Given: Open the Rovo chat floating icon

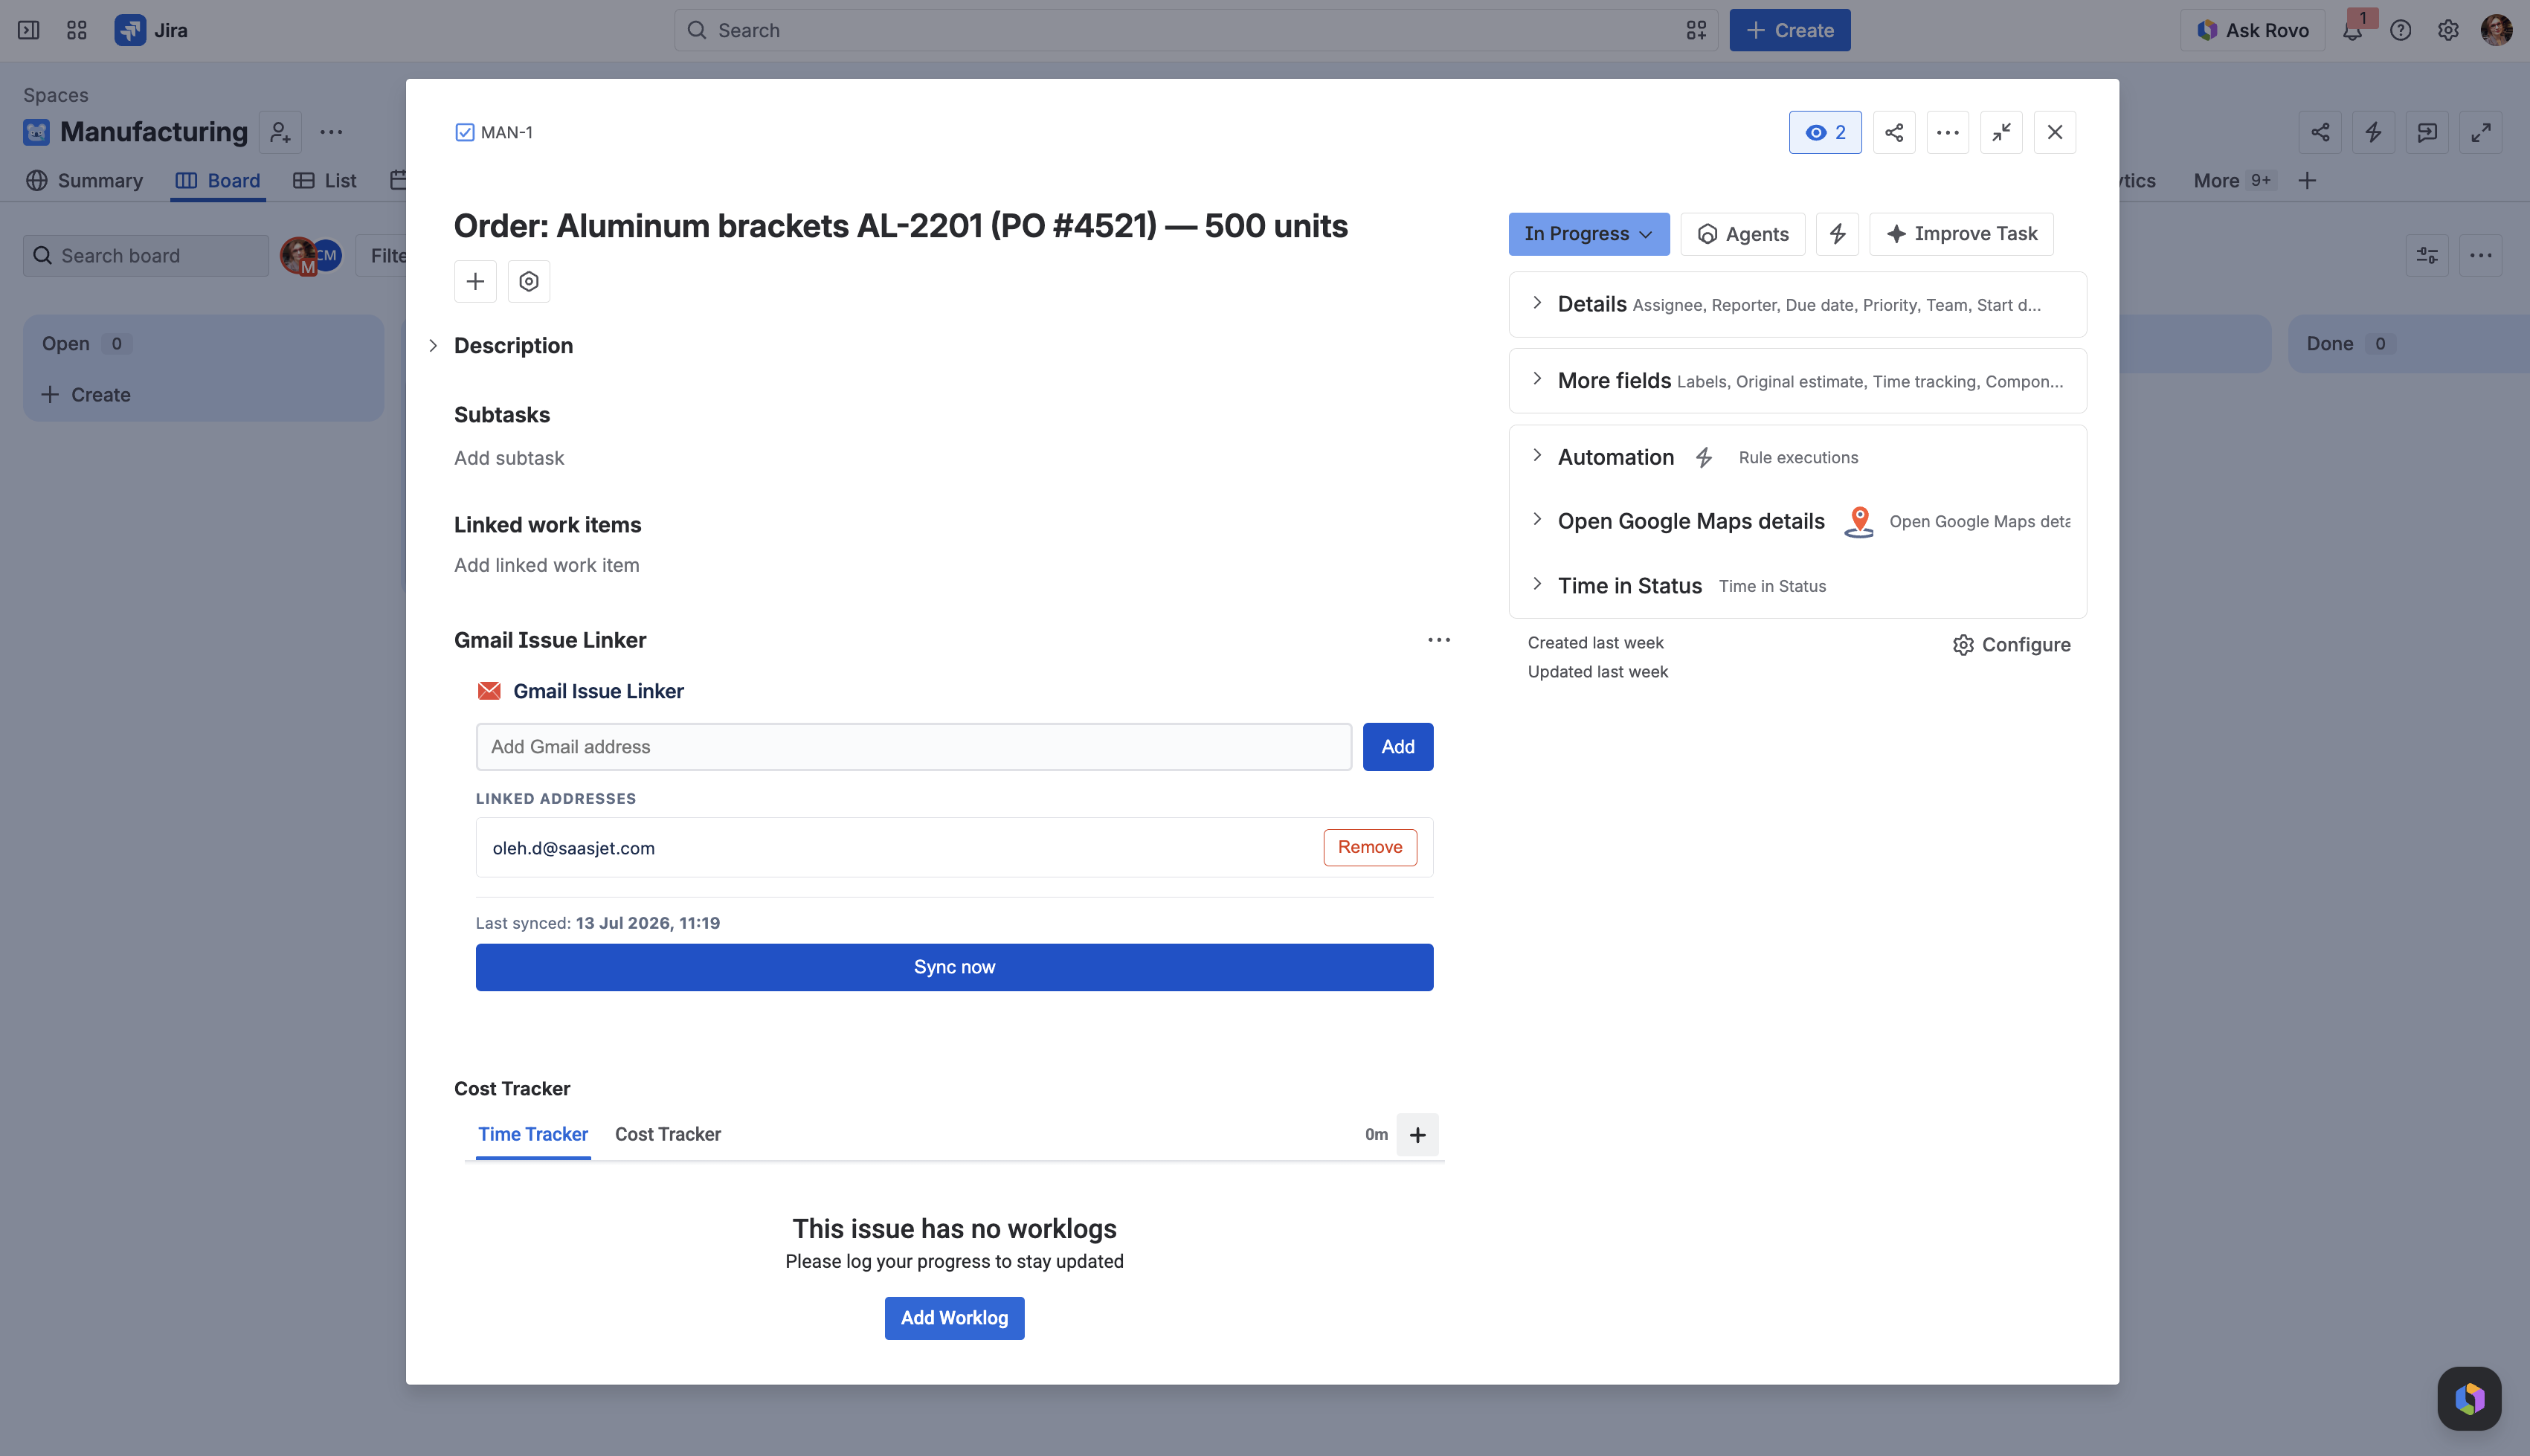Looking at the screenshot, I should (2469, 1398).
